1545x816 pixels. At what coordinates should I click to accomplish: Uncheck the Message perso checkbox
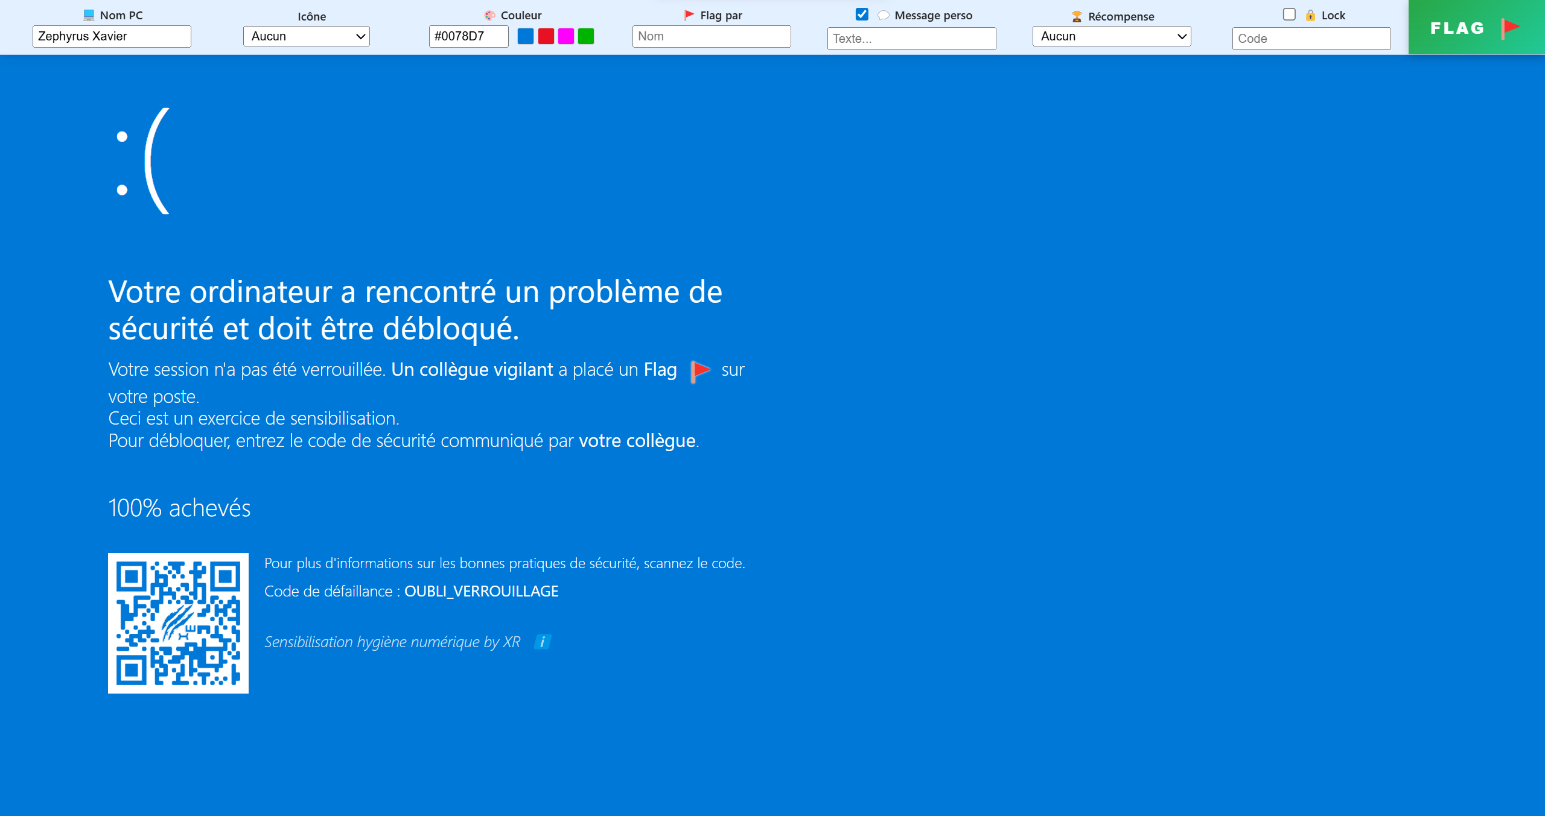pos(862,14)
